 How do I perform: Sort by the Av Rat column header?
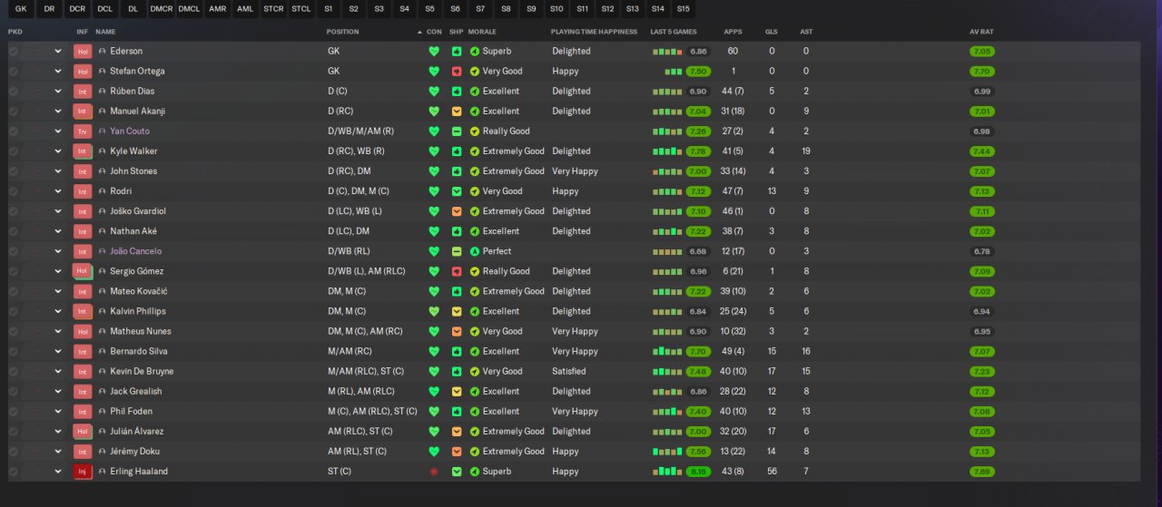(x=981, y=32)
